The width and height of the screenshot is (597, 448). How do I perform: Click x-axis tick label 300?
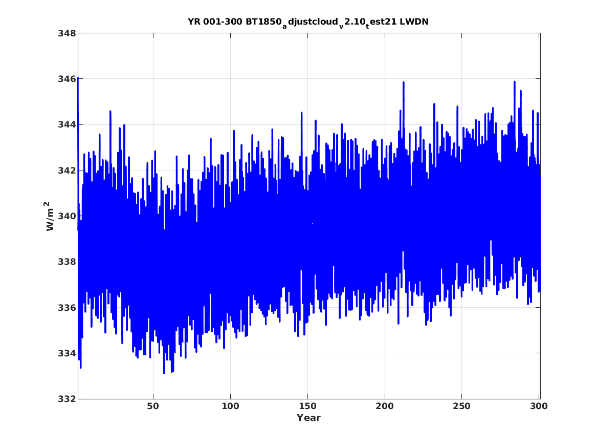pyautogui.click(x=539, y=407)
